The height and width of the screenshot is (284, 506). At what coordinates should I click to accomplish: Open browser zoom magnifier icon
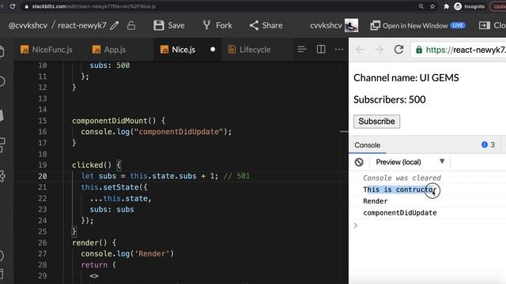click(x=421, y=6)
